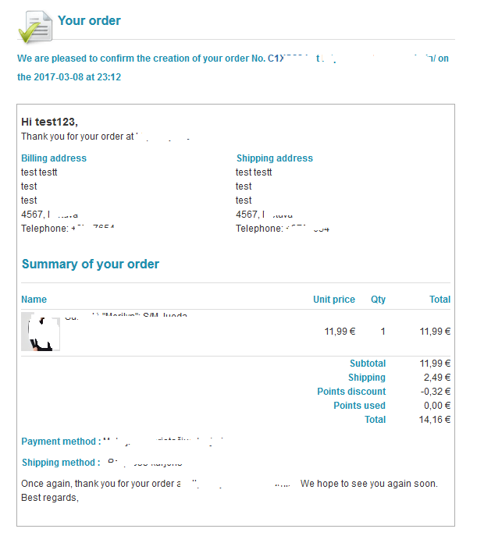Click the Unit price column header

(x=334, y=300)
